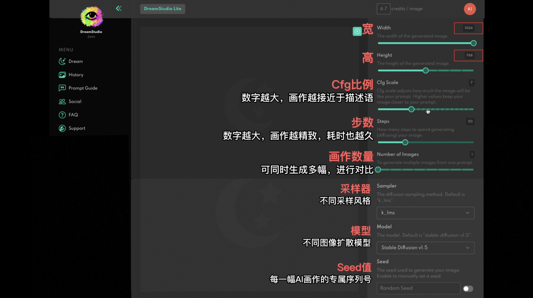
Task: Collapse the sidebar with the double chevron
Action: (x=119, y=8)
